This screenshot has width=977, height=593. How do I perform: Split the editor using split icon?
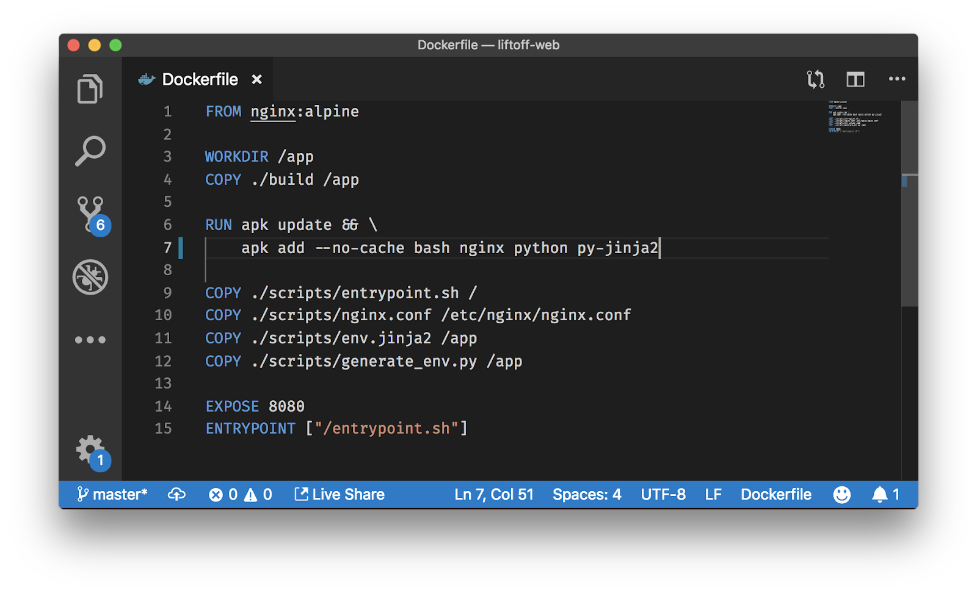tap(855, 79)
